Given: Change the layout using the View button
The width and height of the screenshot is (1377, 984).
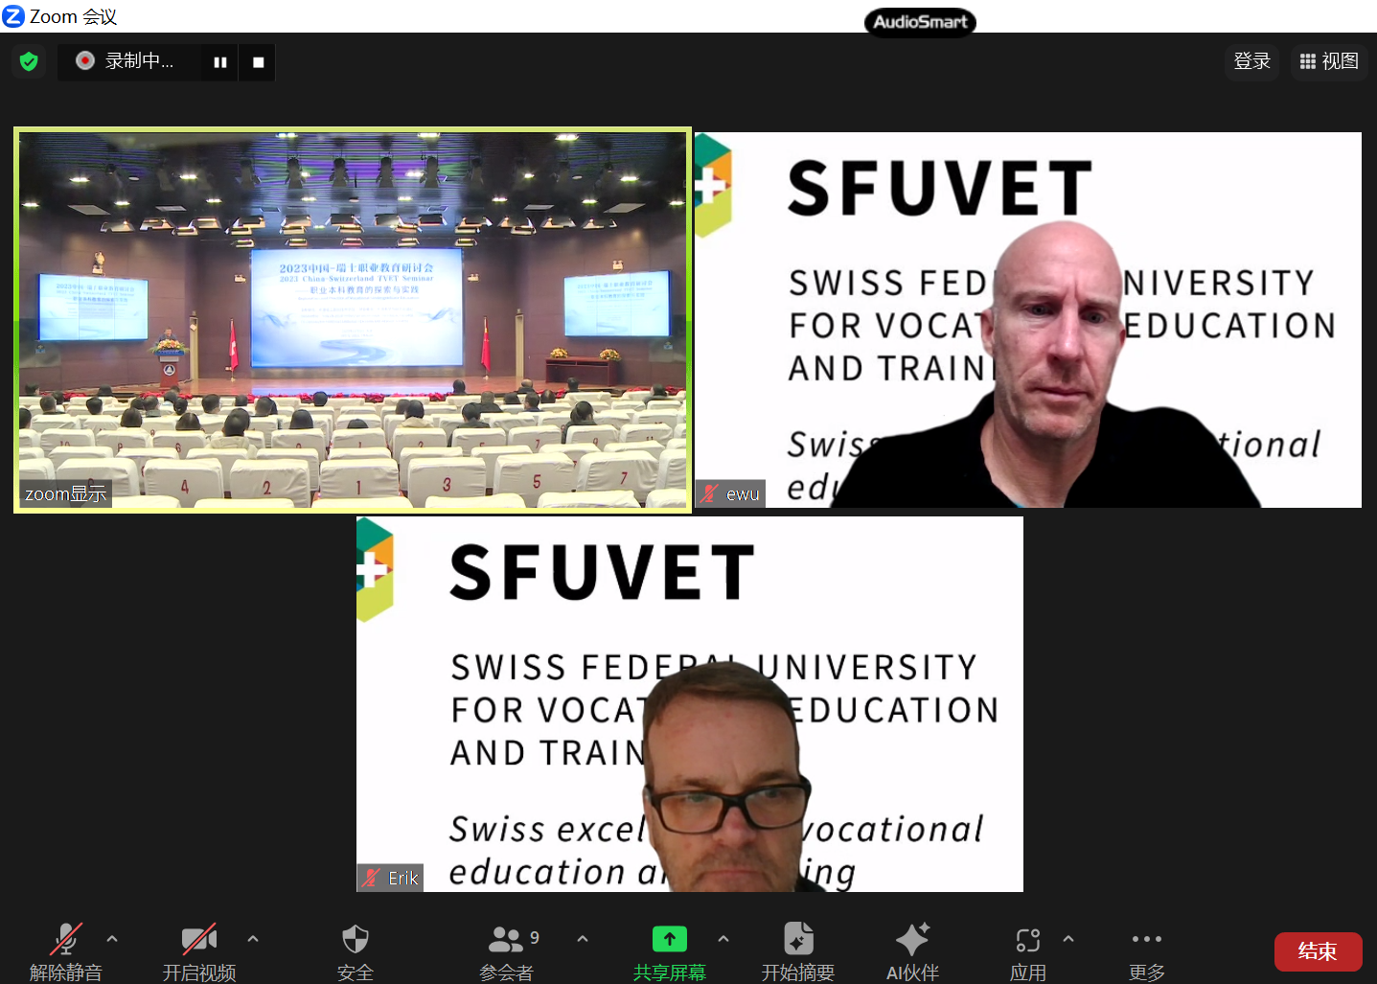Looking at the screenshot, I should 1329,61.
